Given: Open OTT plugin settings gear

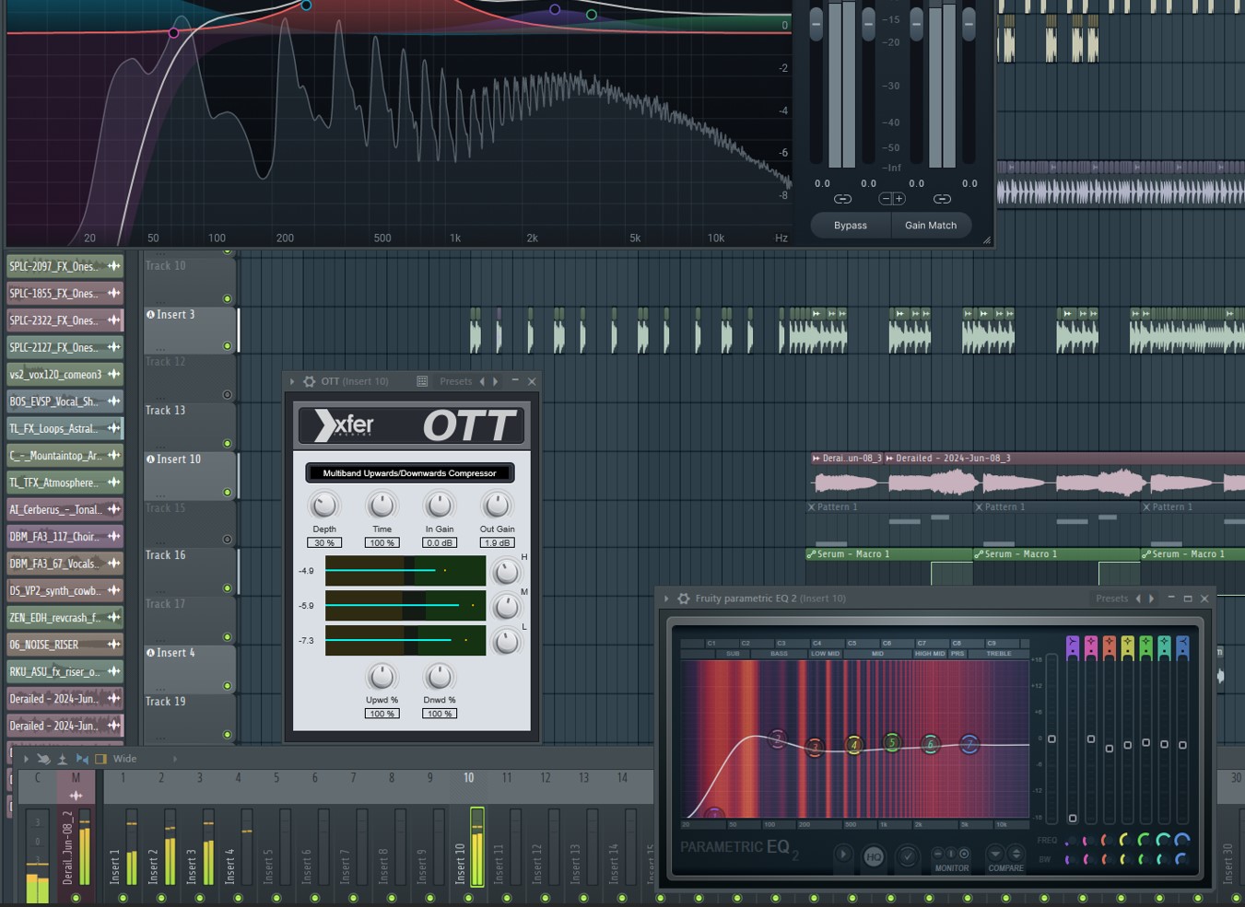Looking at the screenshot, I should (310, 381).
